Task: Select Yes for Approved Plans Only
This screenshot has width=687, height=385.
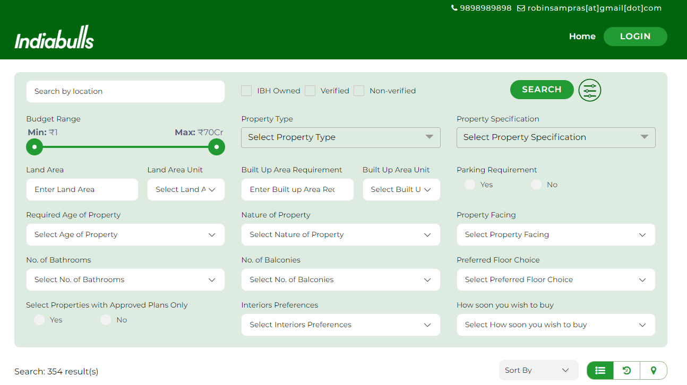Action: coord(39,320)
